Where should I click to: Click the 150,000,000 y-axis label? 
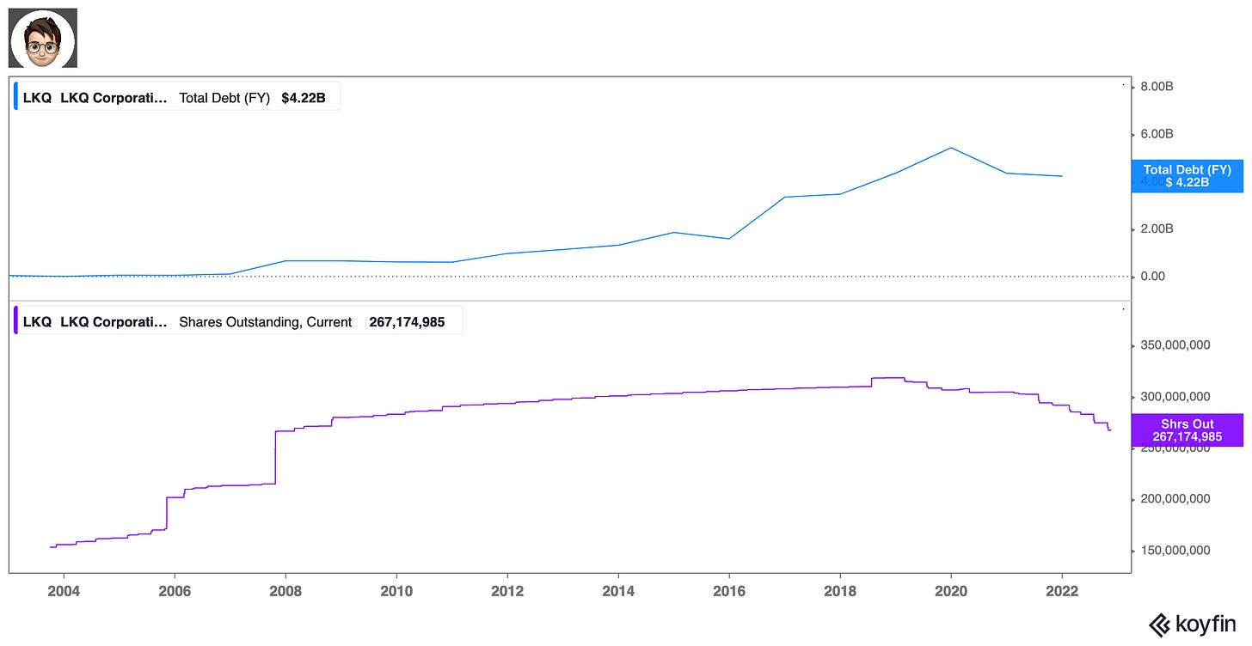[1175, 550]
